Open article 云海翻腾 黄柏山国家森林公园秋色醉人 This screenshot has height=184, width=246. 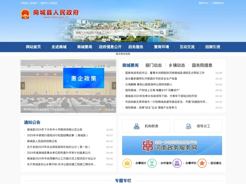pos(149,85)
